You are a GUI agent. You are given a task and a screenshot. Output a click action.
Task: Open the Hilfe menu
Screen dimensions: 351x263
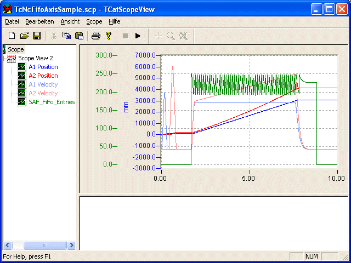pyautogui.click(x=115, y=21)
